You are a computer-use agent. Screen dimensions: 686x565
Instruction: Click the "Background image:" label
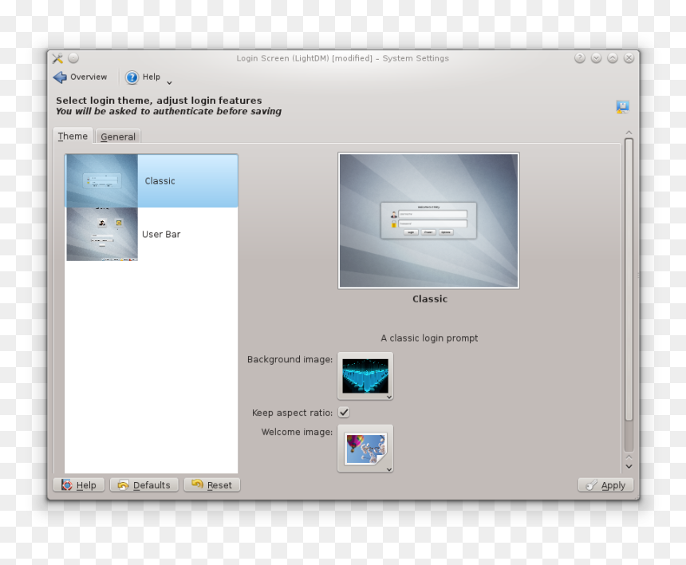click(290, 359)
